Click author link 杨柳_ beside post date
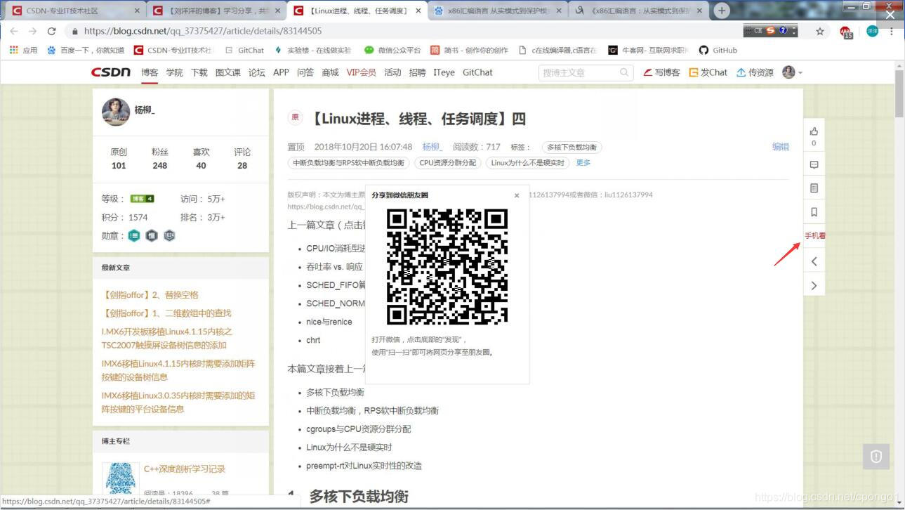905x510 pixels. (x=432, y=147)
